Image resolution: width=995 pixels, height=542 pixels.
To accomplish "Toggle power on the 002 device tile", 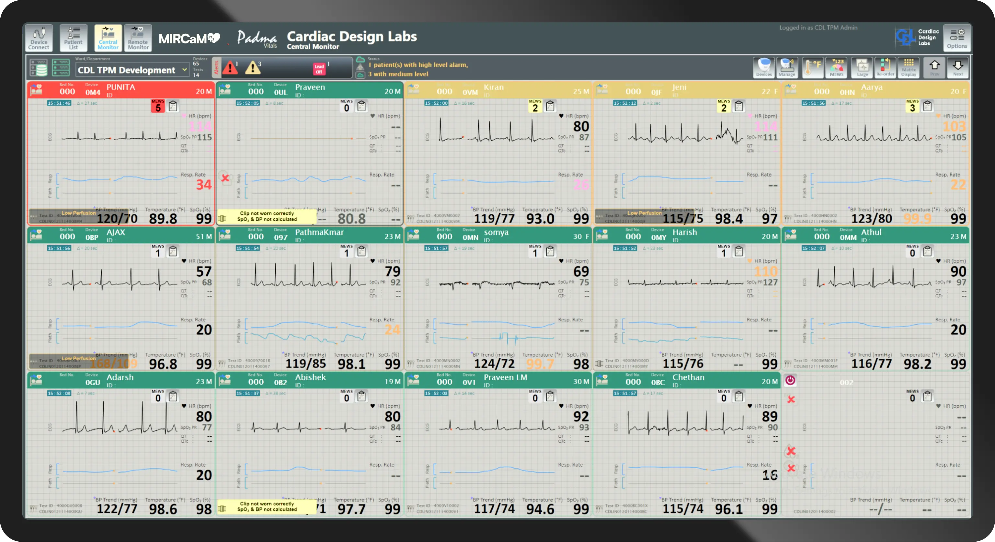I will click(x=791, y=381).
